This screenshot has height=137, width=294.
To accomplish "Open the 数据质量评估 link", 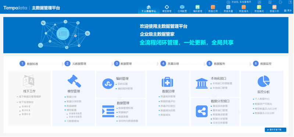I will click(x=168, y=101).
